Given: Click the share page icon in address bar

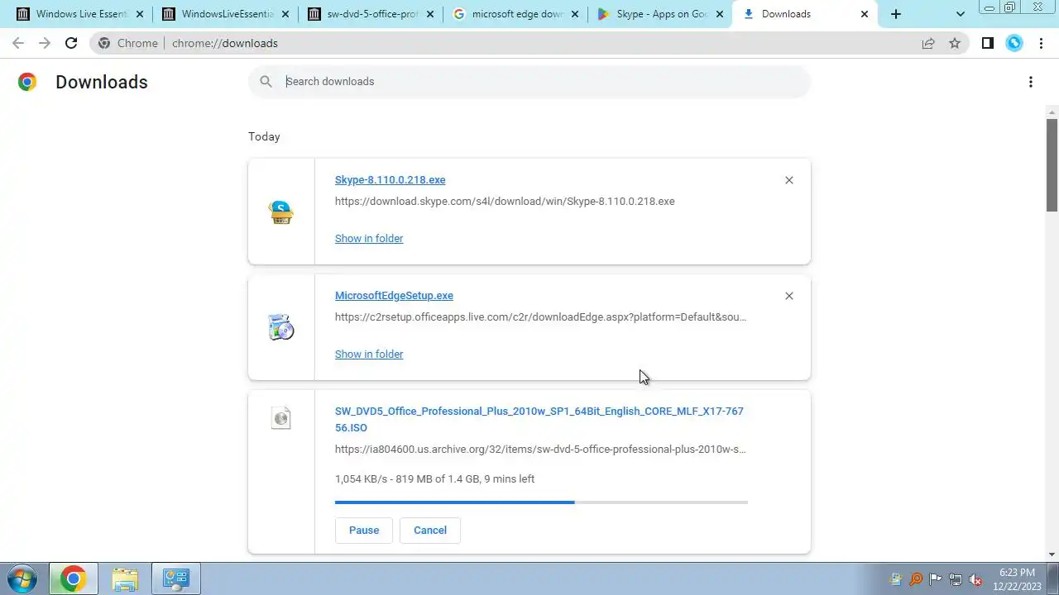Looking at the screenshot, I should click(x=928, y=43).
